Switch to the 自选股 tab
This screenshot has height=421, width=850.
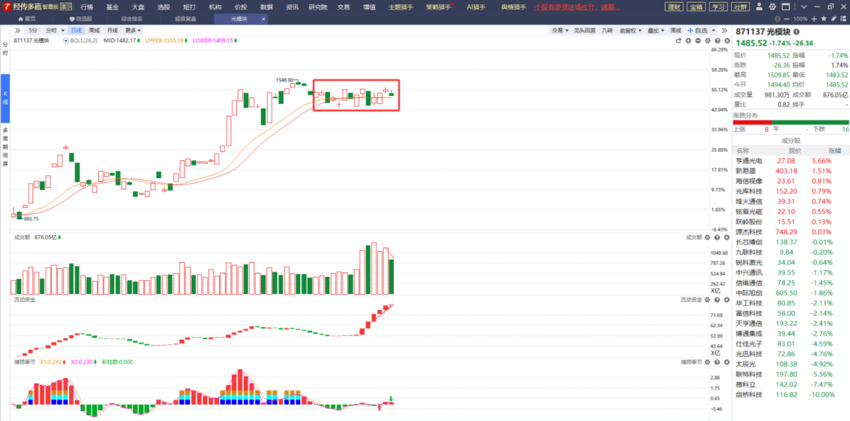[81, 19]
